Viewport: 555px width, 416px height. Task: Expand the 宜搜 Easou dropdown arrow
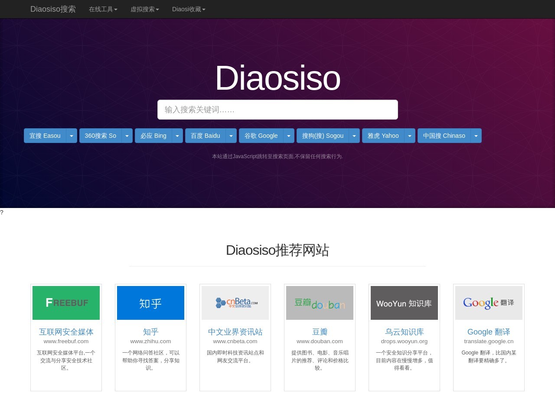[x=72, y=136]
